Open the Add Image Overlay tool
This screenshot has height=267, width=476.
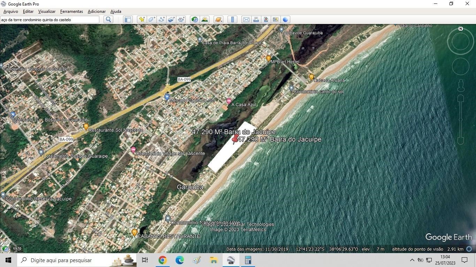coord(171,19)
